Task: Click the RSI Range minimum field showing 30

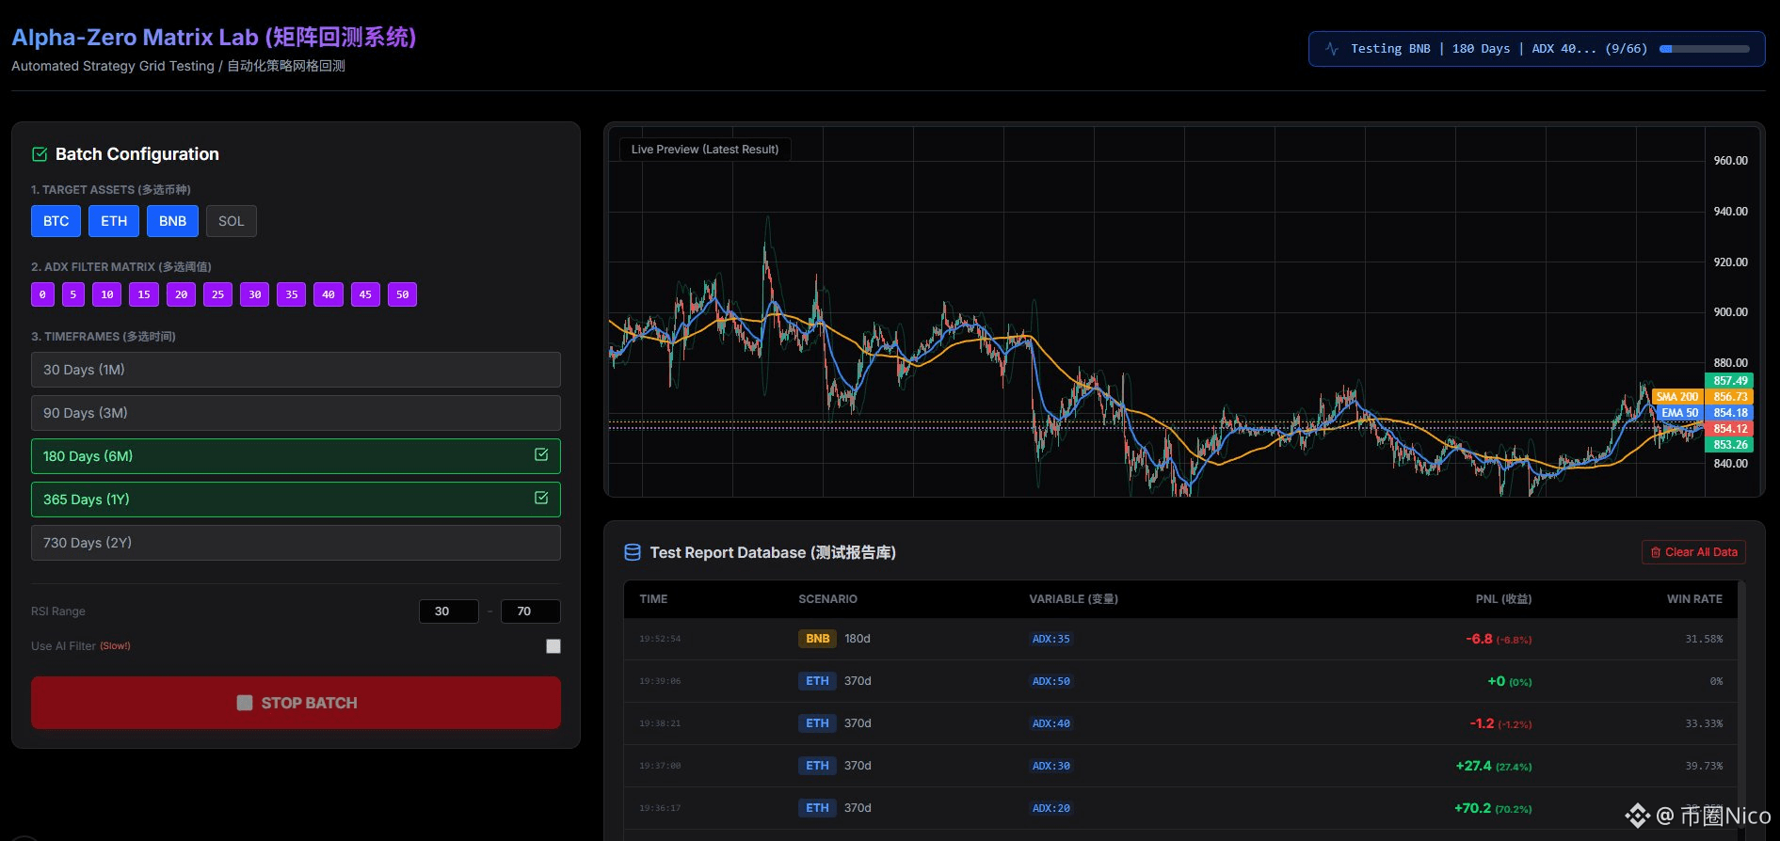Action: point(448,611)
